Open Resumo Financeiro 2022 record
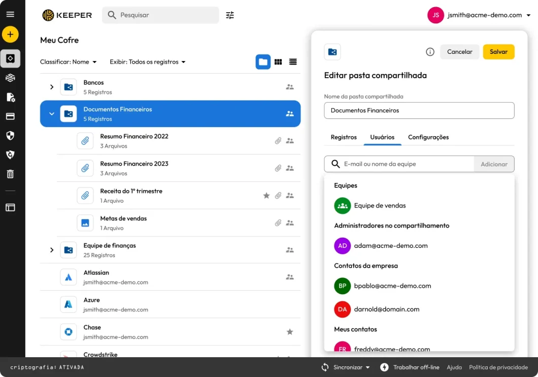The width and height of the screenshot is (538, 377). [179, 141]
